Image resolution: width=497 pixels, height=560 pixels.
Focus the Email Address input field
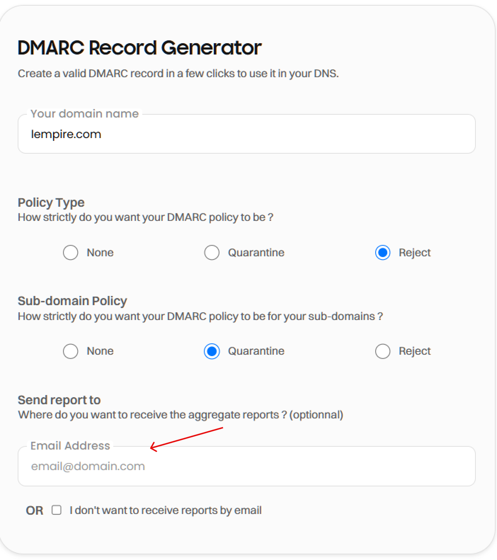[246, 466]
